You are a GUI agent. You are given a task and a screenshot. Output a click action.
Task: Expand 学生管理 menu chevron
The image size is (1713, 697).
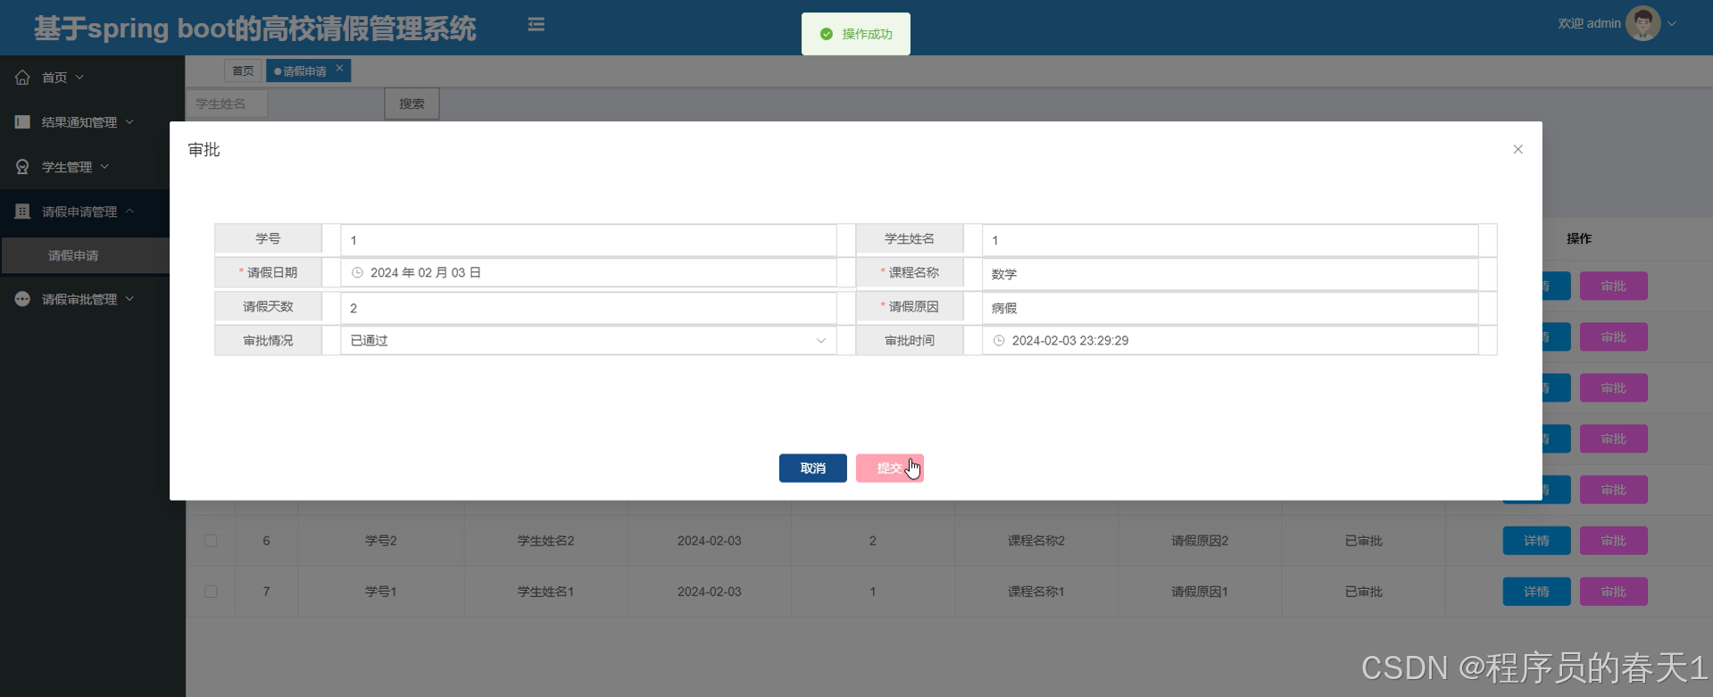104,167
